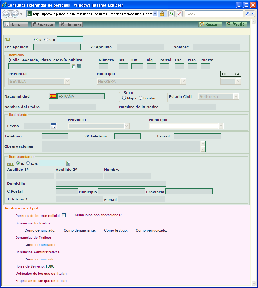
Task: Open the Domicilio Provincia dropdown showing SEVILLA
Action: (x=39, y=81)
